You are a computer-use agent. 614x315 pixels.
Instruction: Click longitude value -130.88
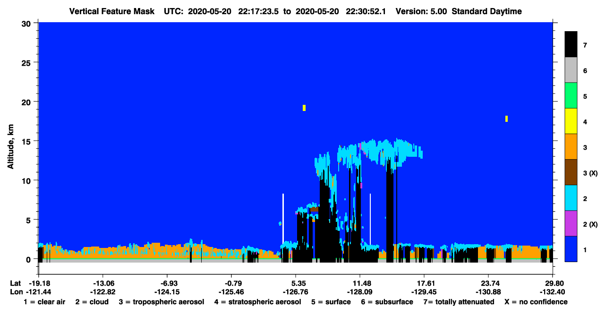[x=488, y=291]
